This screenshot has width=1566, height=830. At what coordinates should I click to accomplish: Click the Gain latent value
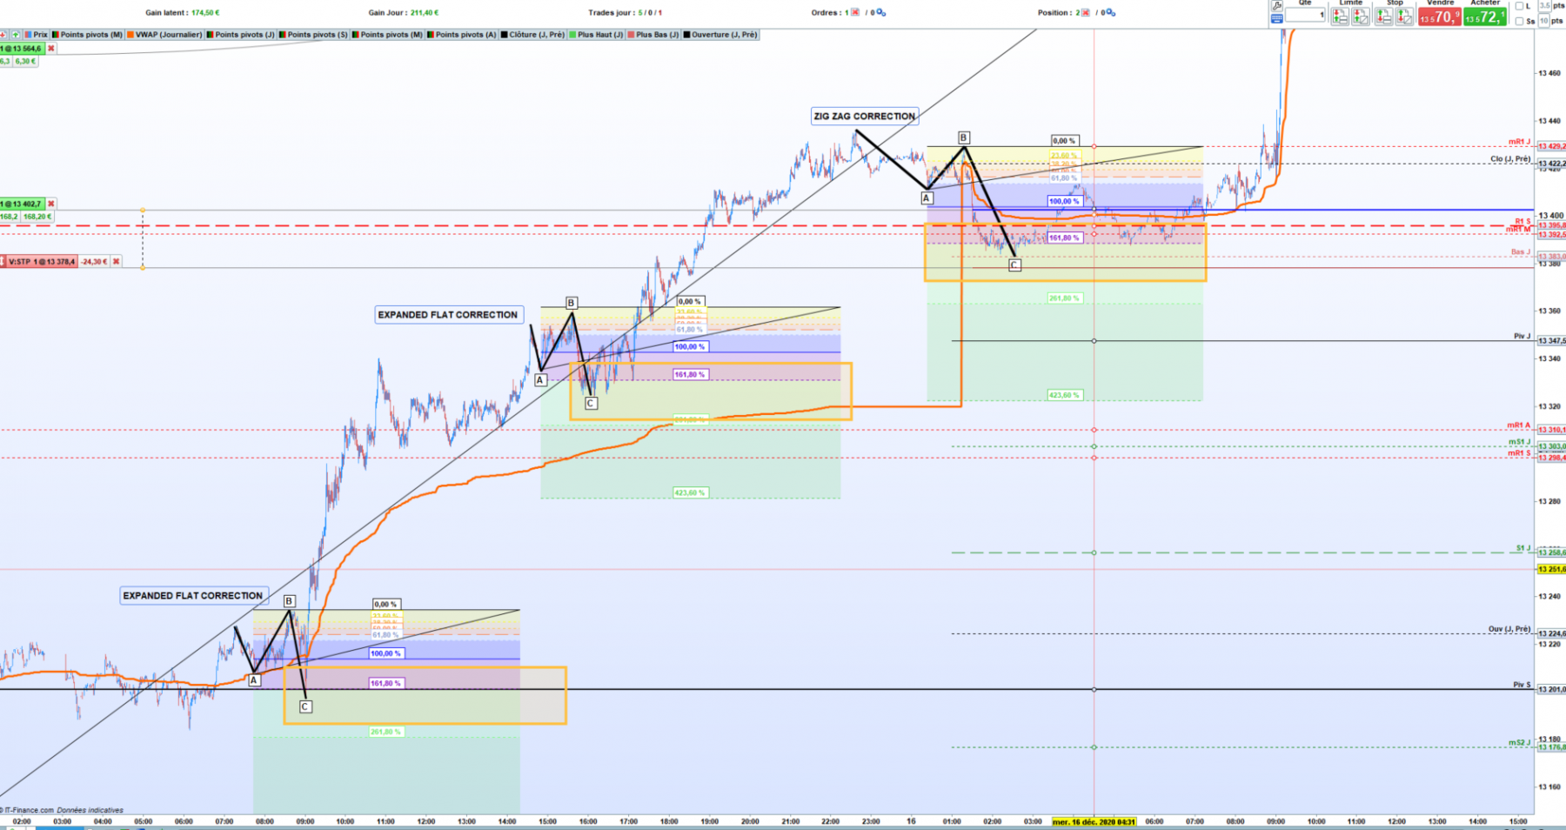pyautogui.click(x=205, y=13)
